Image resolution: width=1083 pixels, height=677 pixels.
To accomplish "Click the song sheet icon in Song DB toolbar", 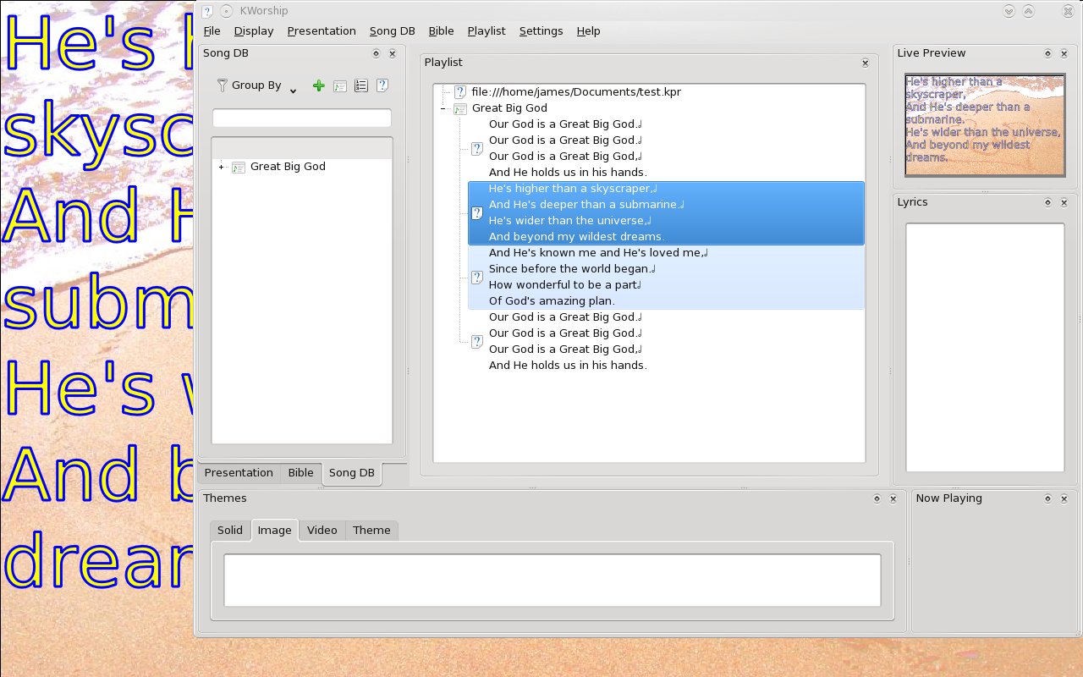I will (340, 85).
